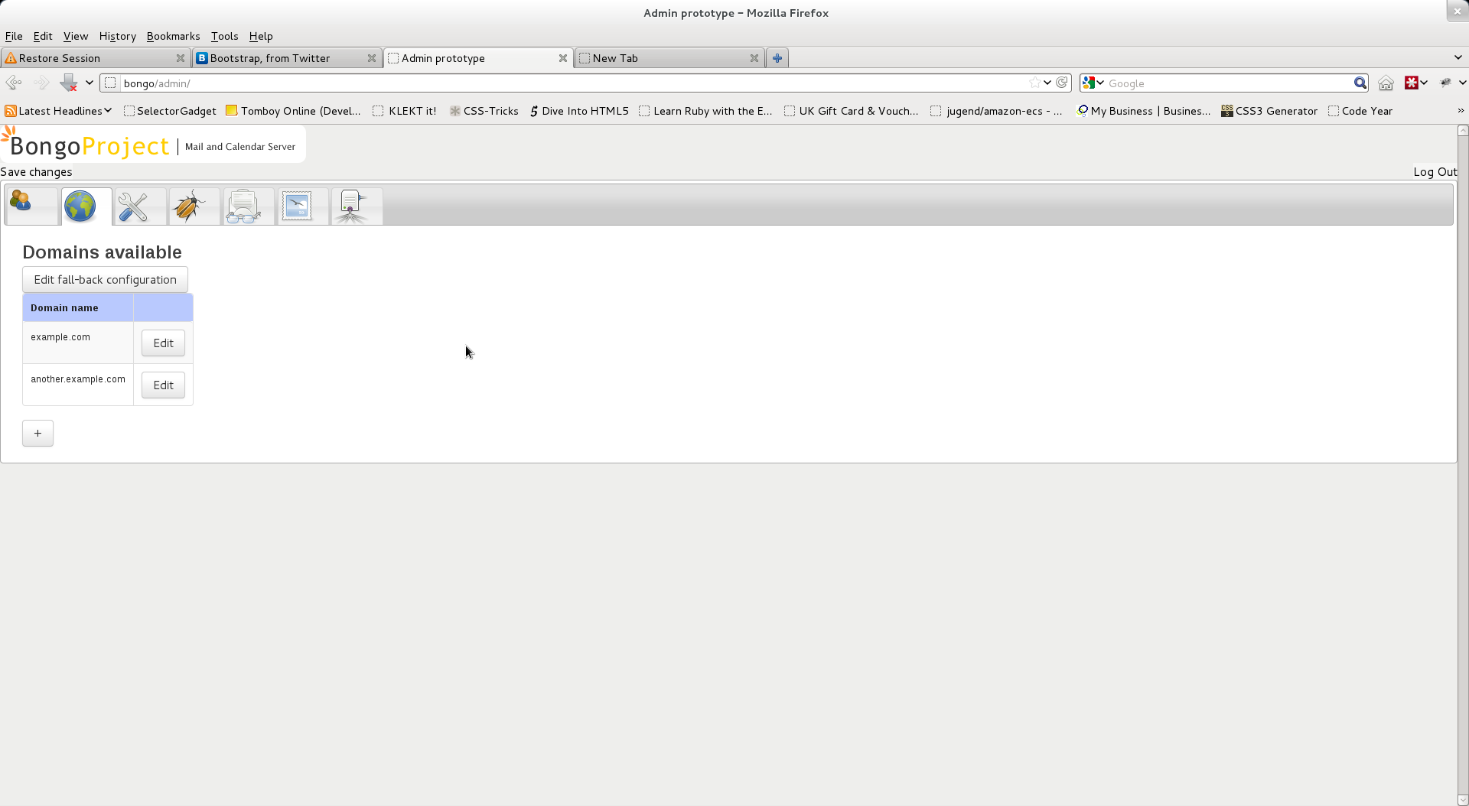Open the rightmost toolbar addon dropdown arrow
The height and width of the screenshot is (806, 1469).
(1462, 83)
